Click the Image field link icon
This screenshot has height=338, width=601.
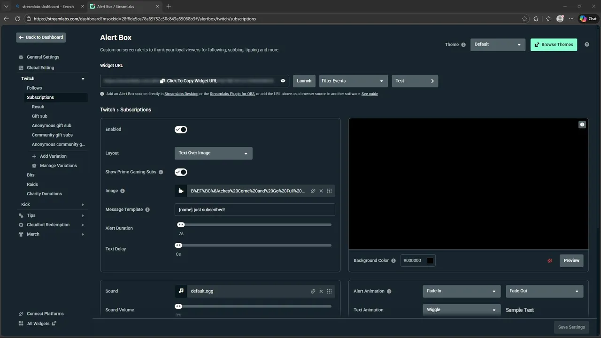[x=313, y=191]
